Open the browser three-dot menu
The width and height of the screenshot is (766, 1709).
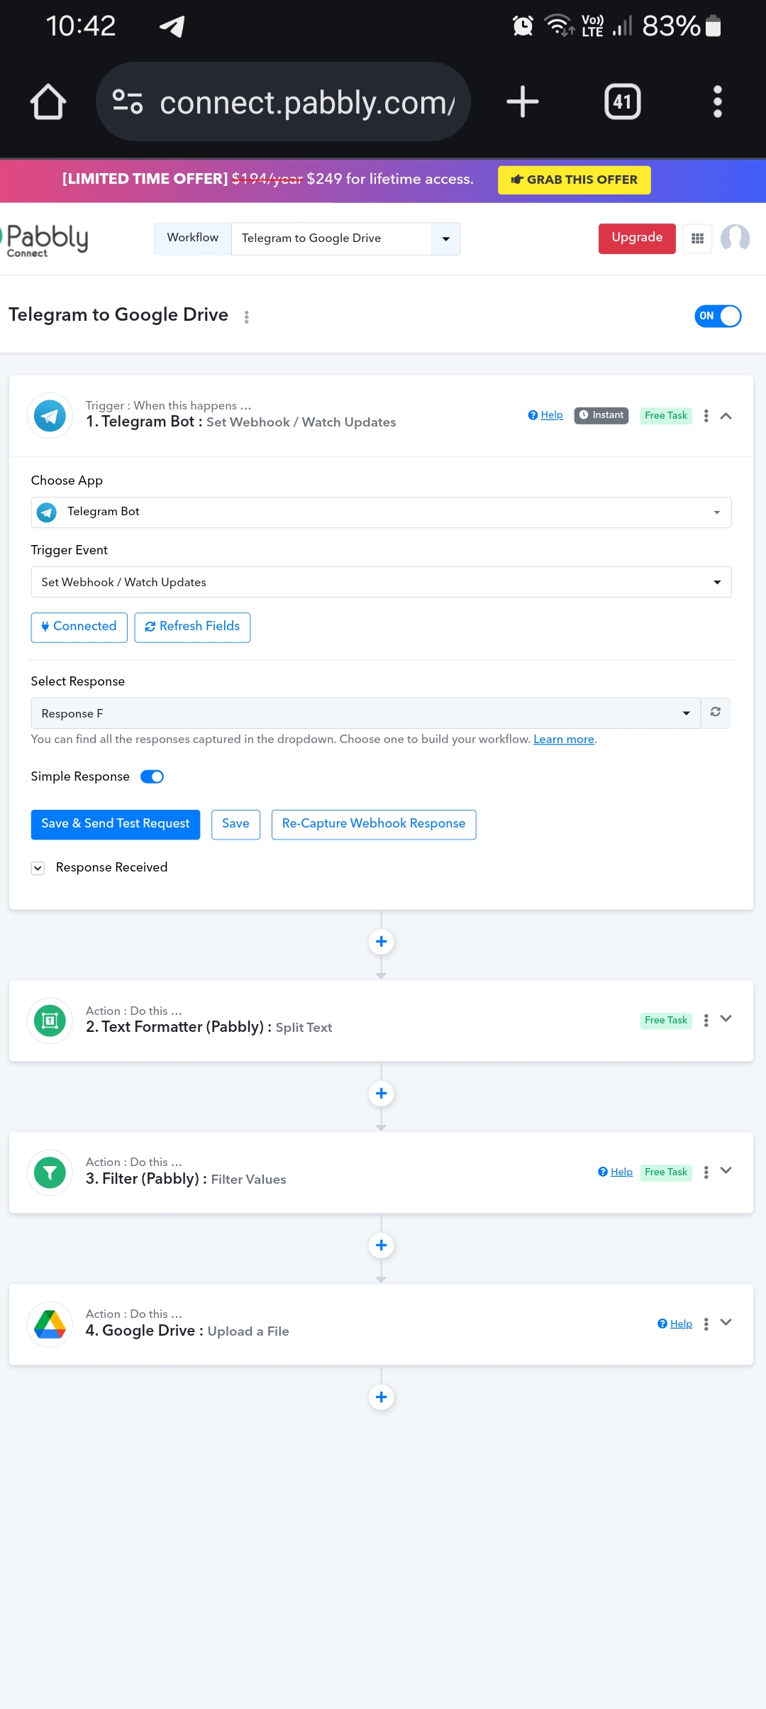(x=718, y=101)
